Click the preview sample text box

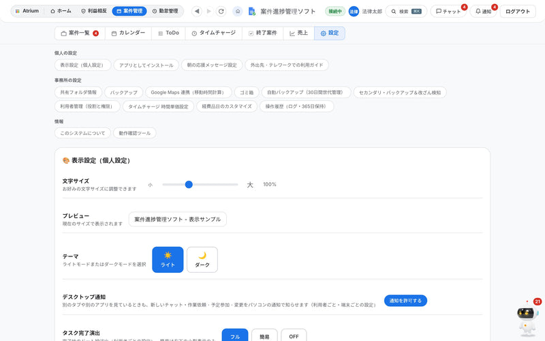(x=178, y=219)
